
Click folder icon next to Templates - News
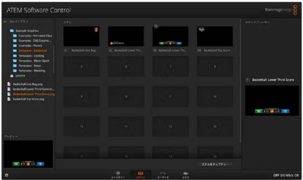[15, 66]
